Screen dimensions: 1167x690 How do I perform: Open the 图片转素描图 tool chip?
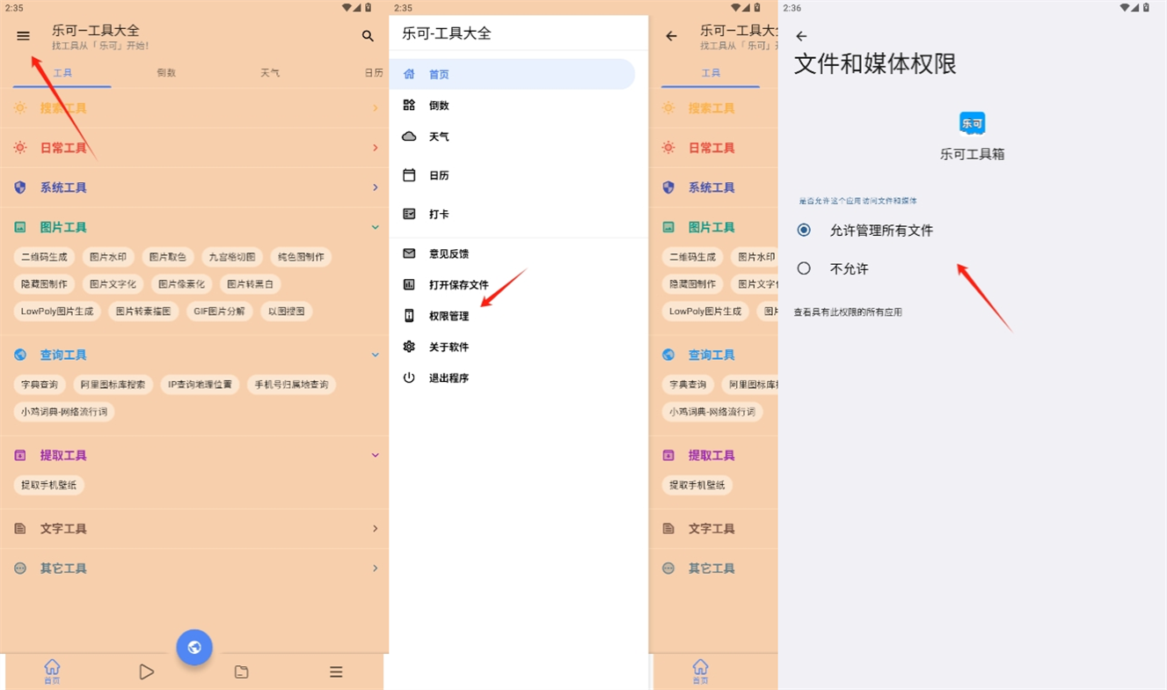pyautogui.click(x=144, y=311)
